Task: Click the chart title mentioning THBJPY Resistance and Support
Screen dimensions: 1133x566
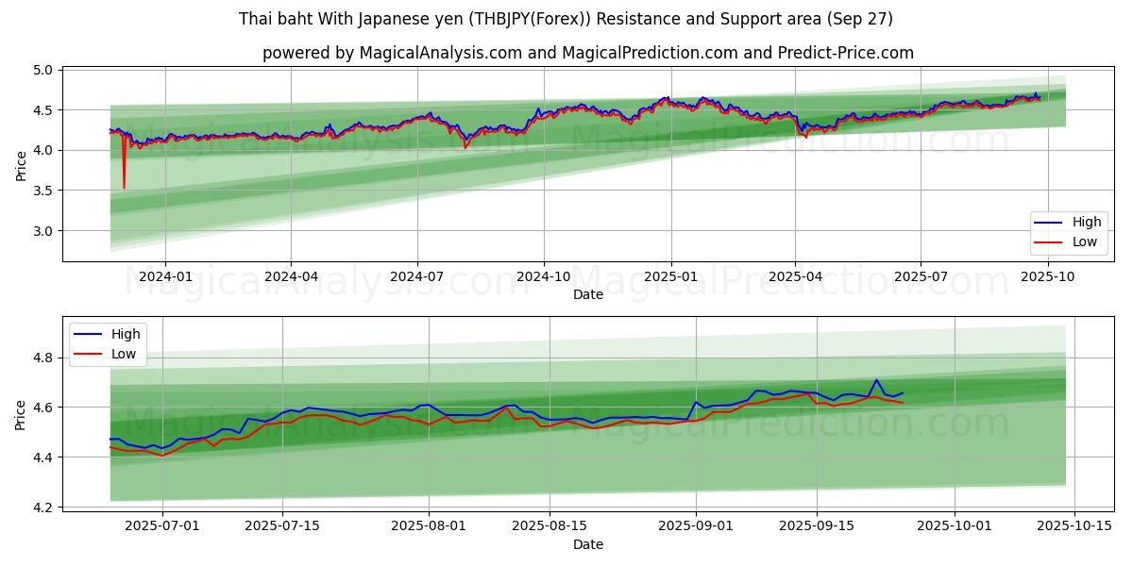Action: [566, 19]
